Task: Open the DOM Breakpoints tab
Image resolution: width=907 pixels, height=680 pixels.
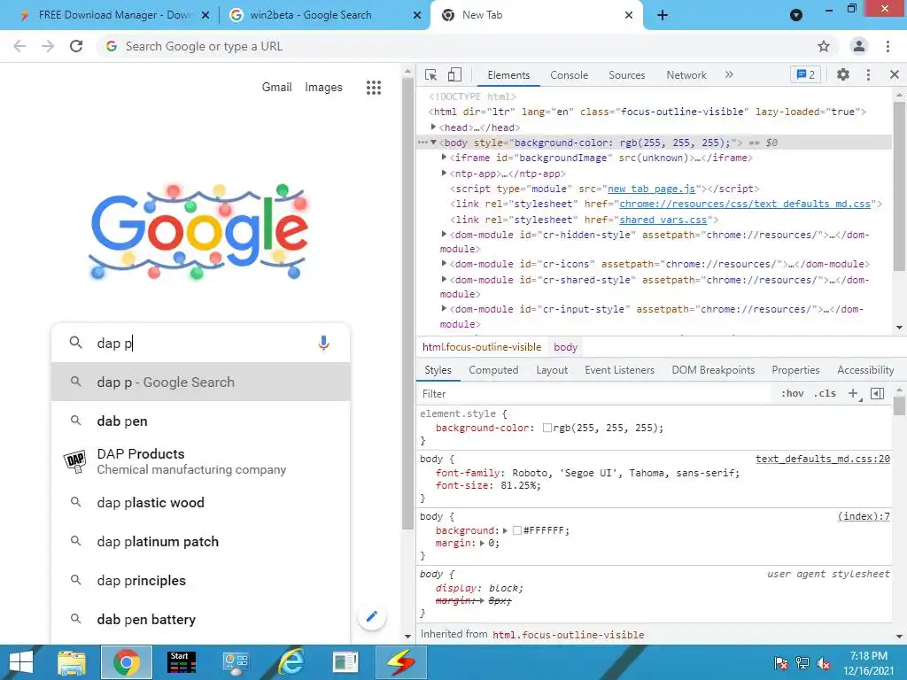Action: pos(713,370)
